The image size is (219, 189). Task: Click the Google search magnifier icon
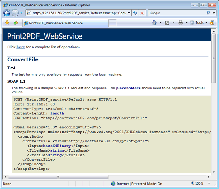point(208,13)
